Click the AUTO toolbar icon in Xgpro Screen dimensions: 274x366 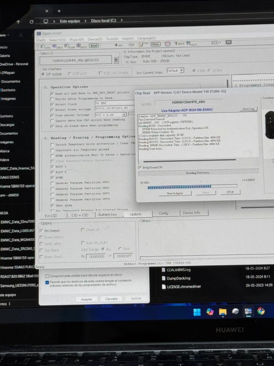coord(44,47)
